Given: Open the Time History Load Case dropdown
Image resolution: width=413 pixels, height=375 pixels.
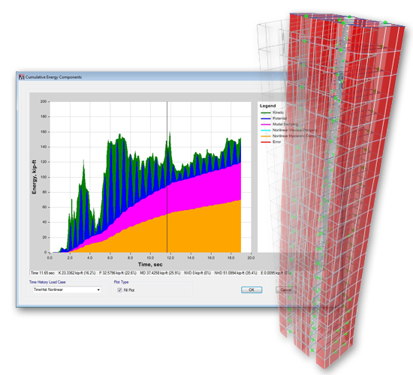Looking at the screenshot, I should tap(67, 289).
